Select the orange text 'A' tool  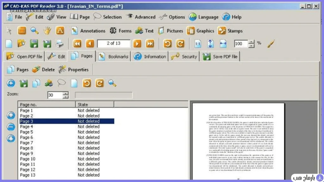tap(60, 31)
